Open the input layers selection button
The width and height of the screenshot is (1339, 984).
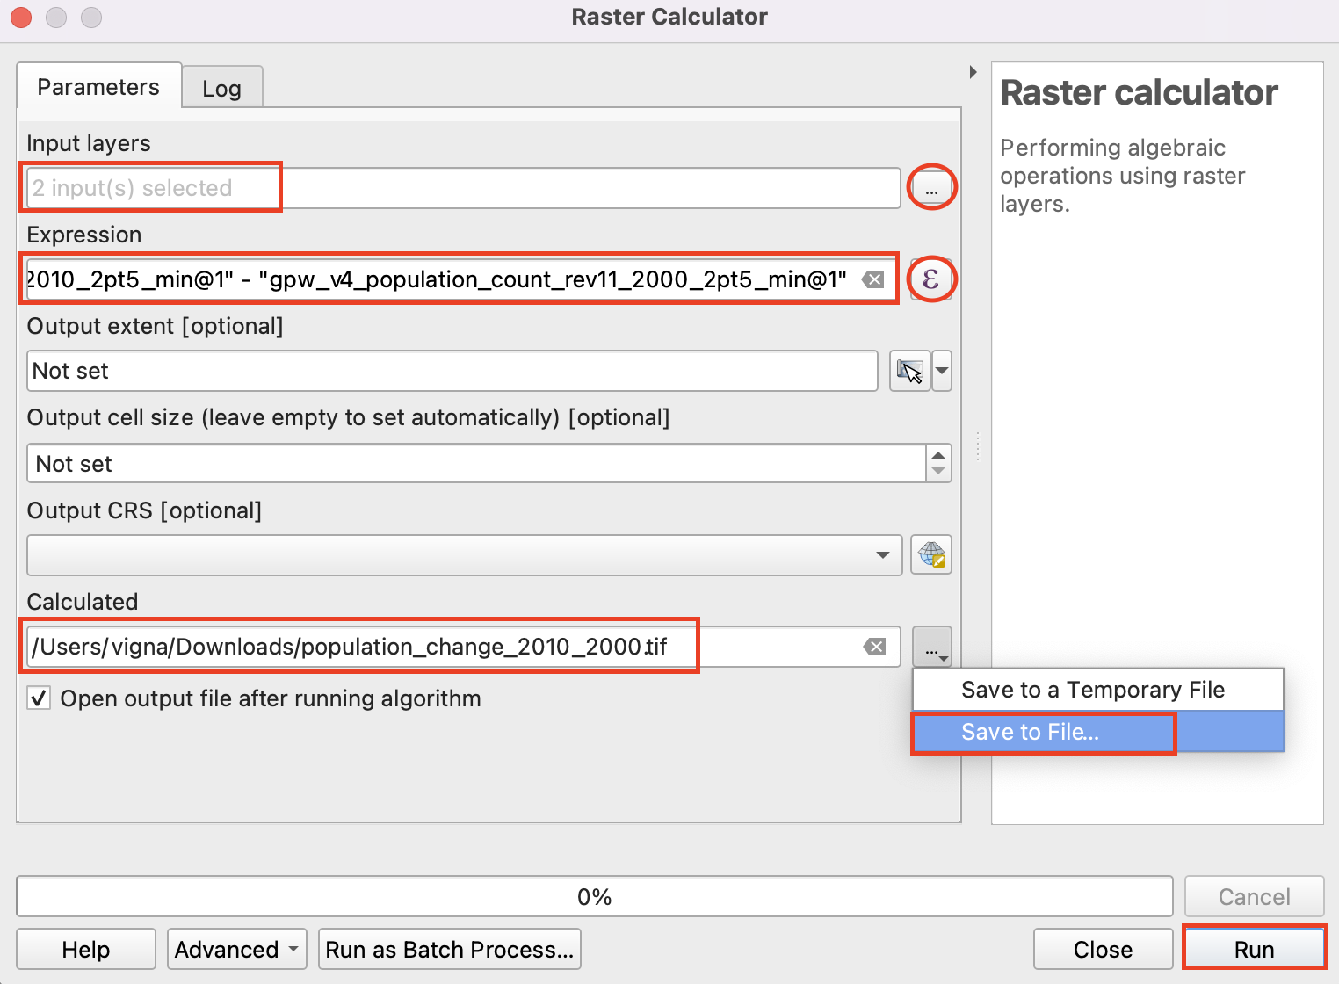click(x=931, y=188)
